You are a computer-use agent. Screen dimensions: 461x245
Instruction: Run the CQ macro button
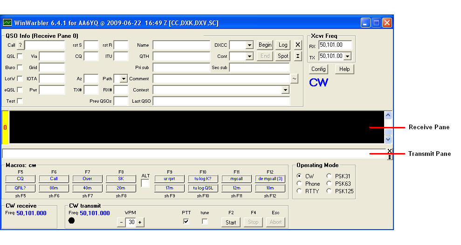(x=21, y=179)
